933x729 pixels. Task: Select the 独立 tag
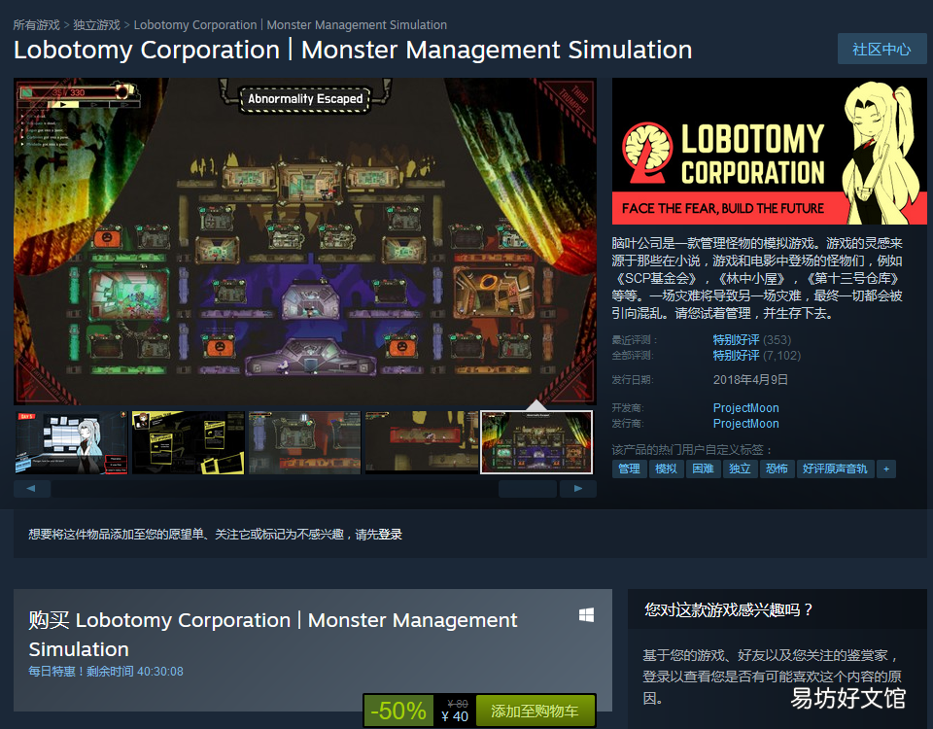pos(741,469)
